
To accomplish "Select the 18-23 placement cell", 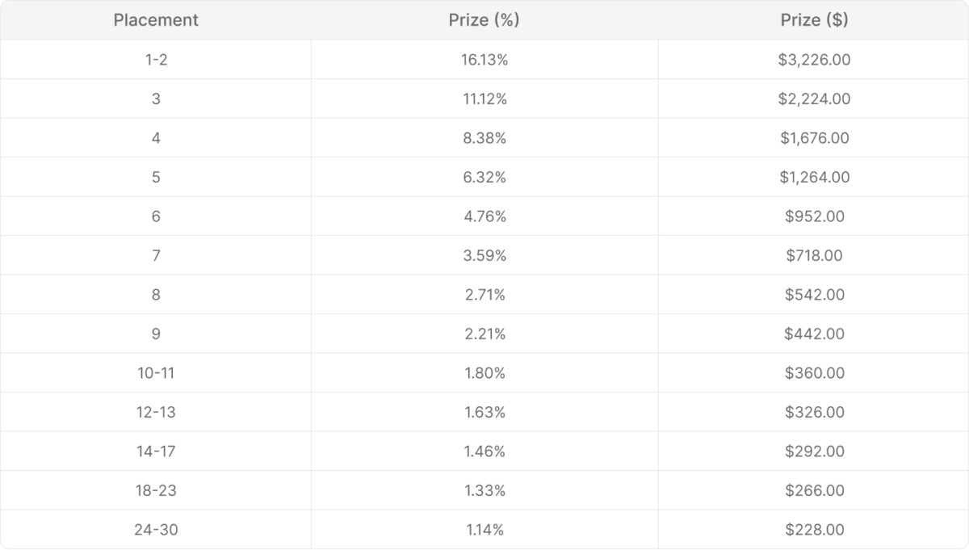I will point(156,490).
